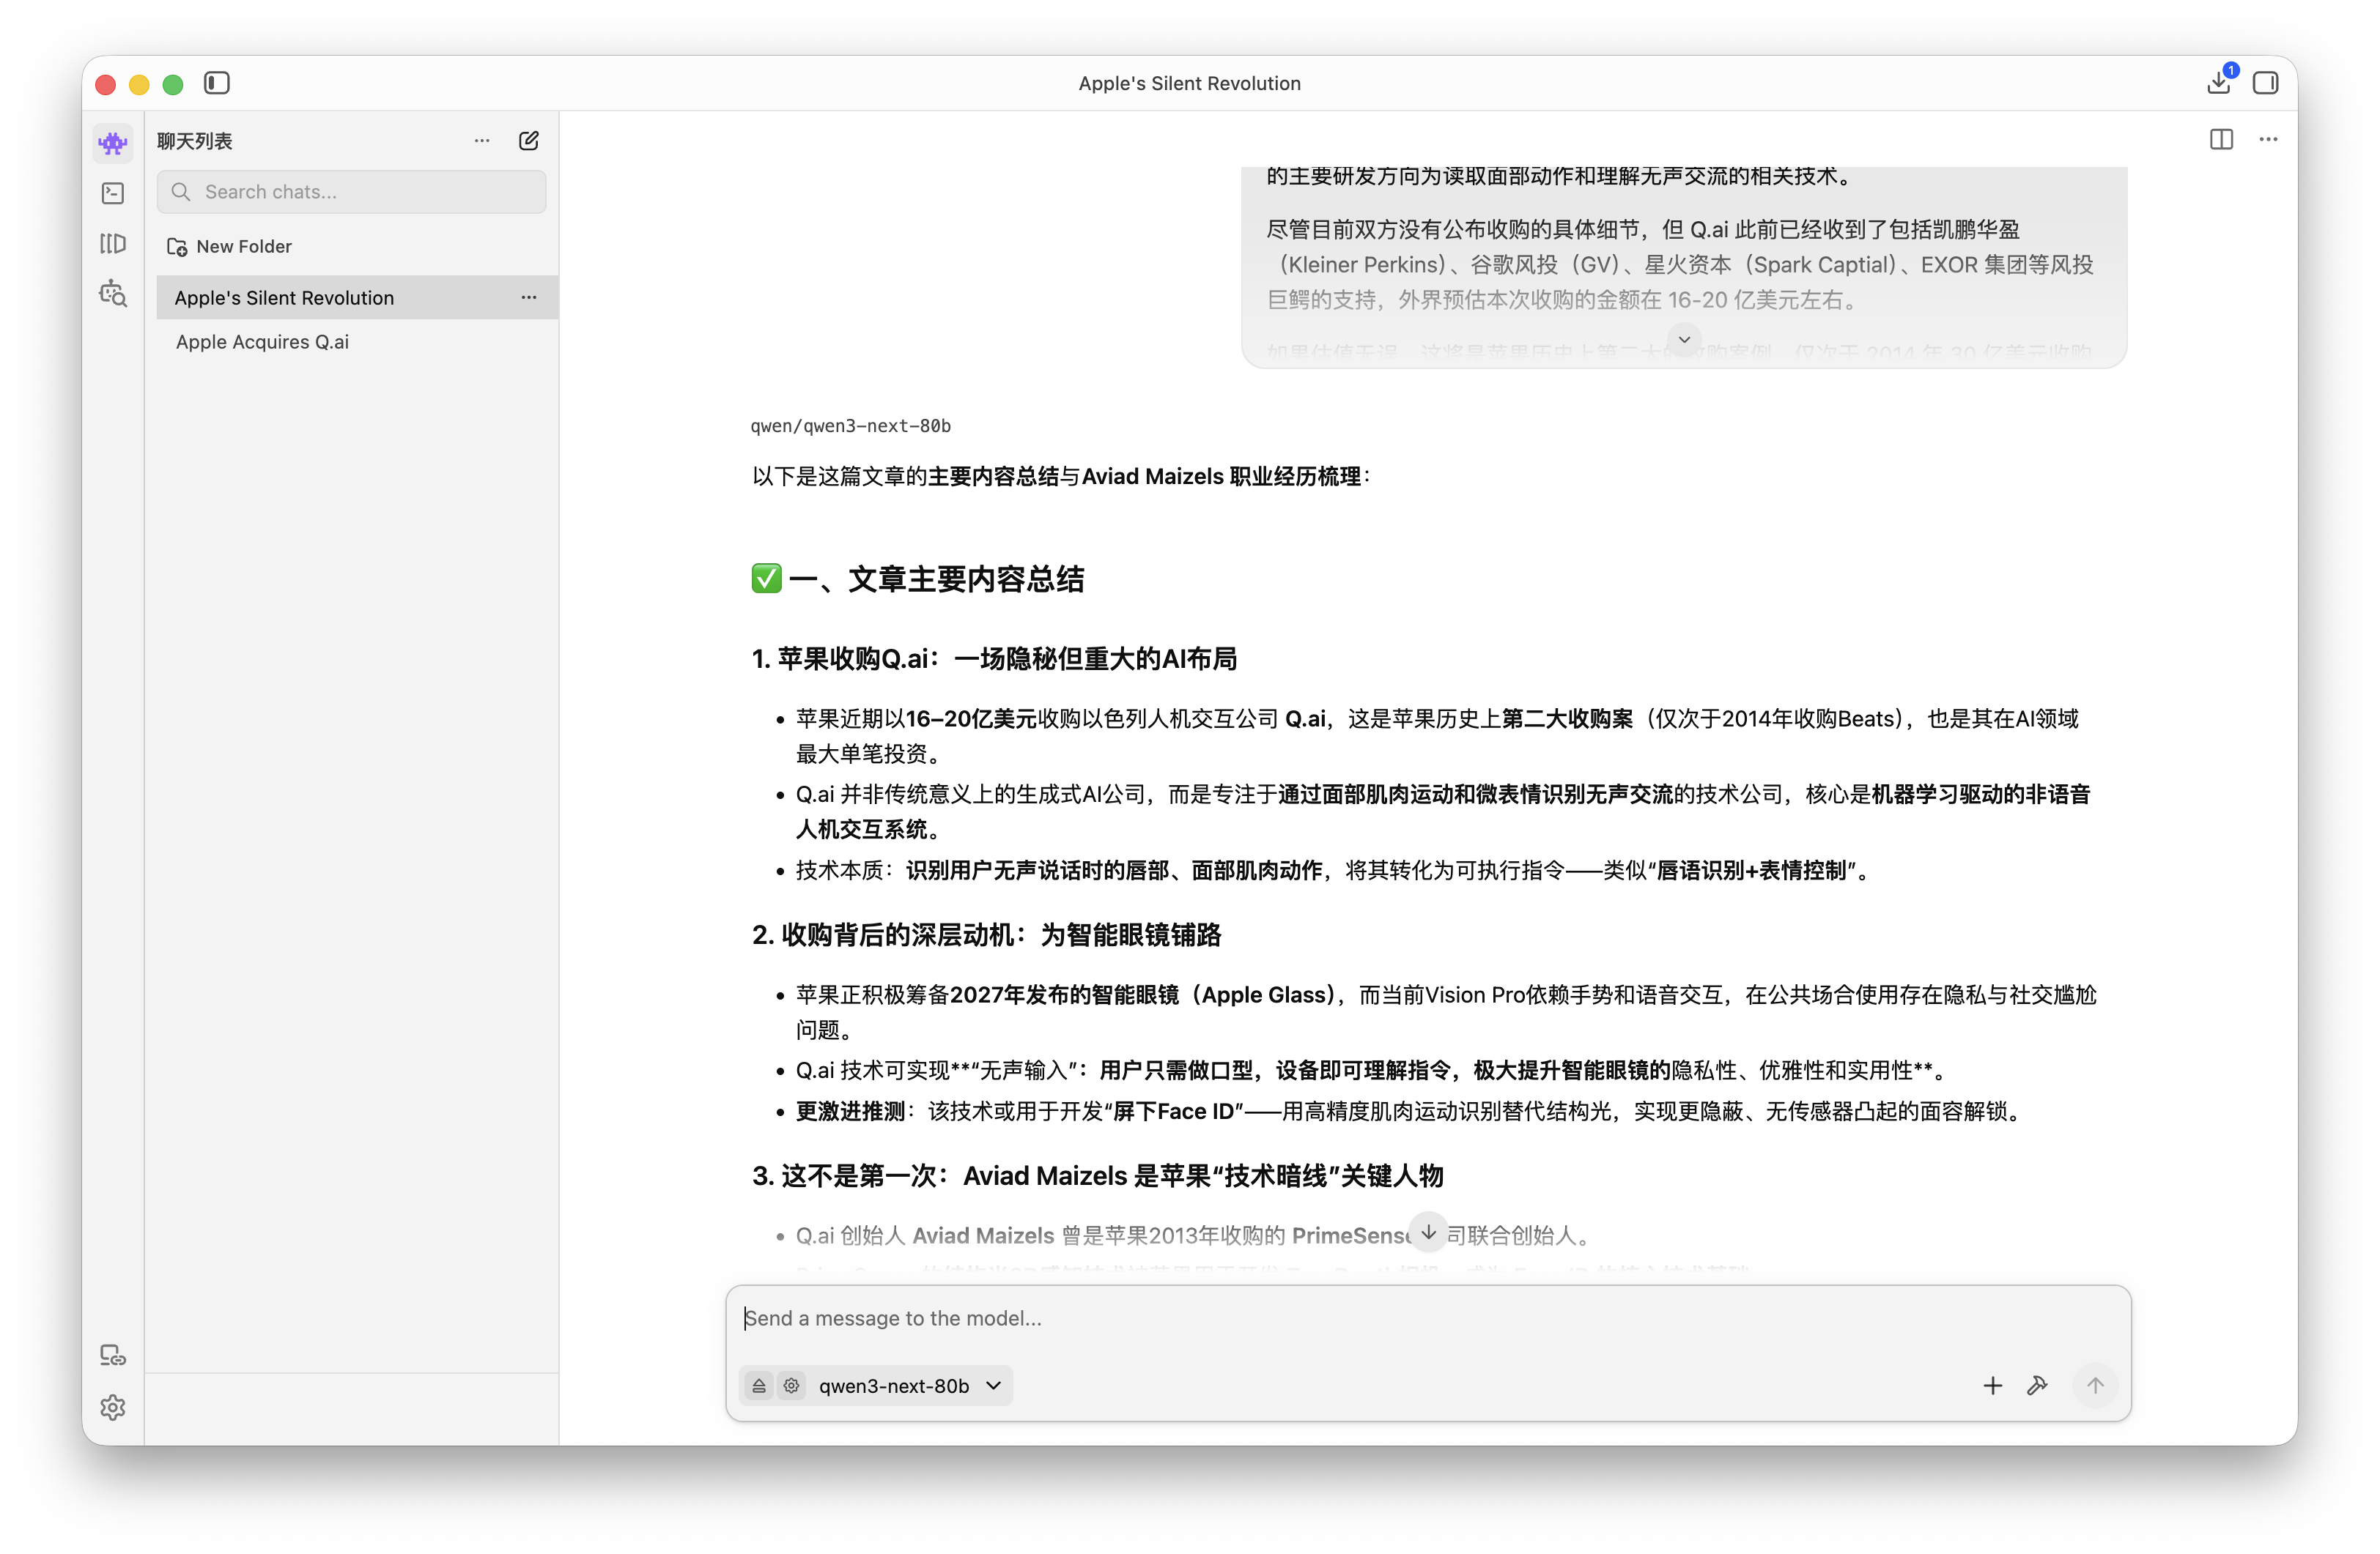Open the chat list more options menu
The height and width of the screenshot is (1554, 2380).
tap(482, 141)
